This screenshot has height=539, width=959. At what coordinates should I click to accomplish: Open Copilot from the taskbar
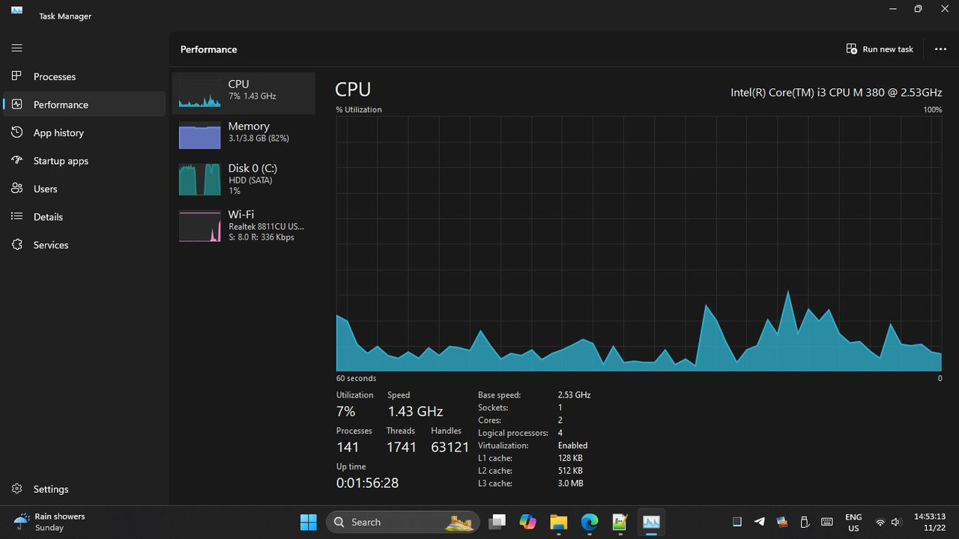pos(527,522)
